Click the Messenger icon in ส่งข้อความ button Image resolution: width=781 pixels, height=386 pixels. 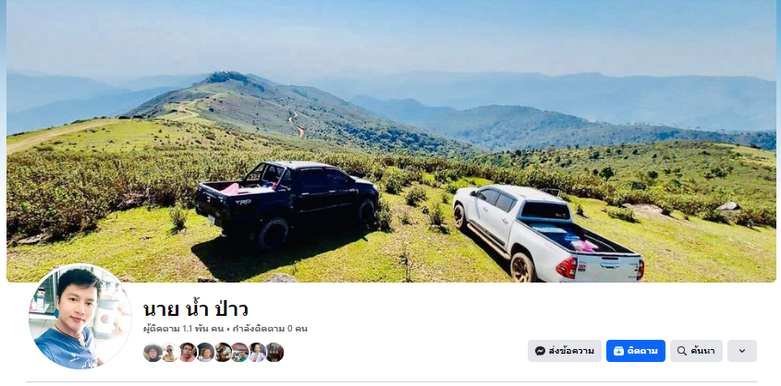pos(540,351)
